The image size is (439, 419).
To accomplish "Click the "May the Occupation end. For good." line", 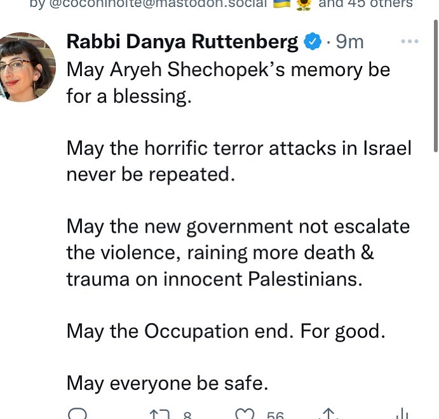I will [x=226, y=331].
